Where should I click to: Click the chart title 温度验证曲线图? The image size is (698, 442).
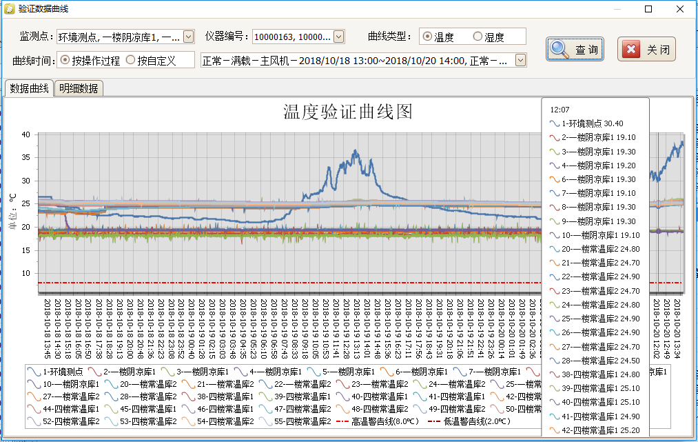pos(348,112)
